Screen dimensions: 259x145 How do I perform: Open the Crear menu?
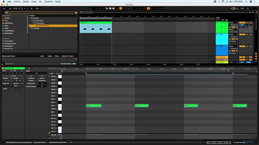click(x=34, y=2)
